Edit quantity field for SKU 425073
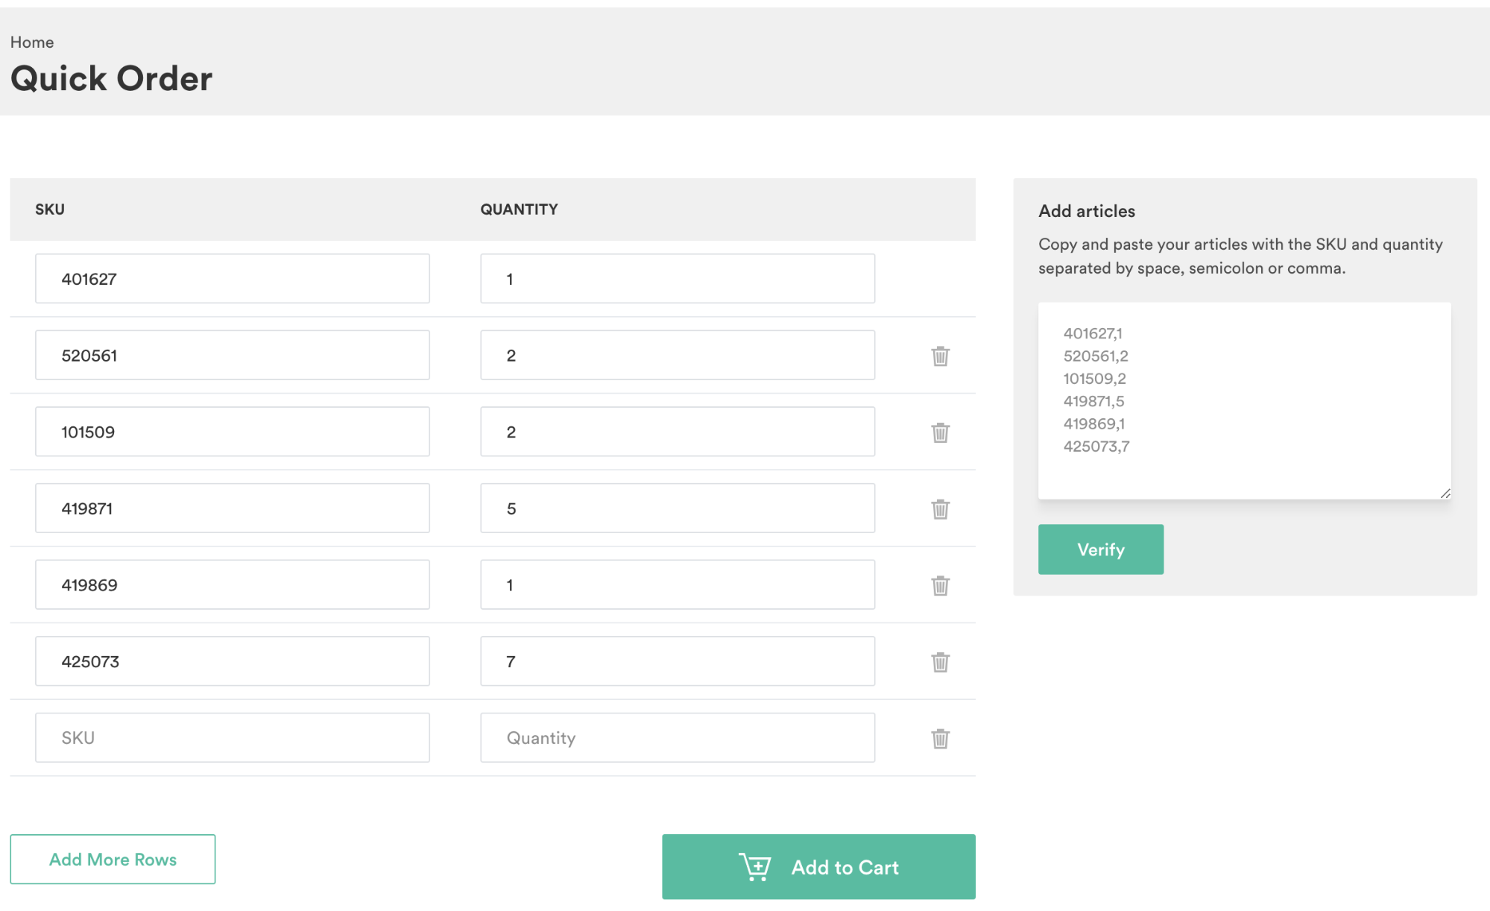This screenshot has height=911, width=1490. click(x=677, y=661)
